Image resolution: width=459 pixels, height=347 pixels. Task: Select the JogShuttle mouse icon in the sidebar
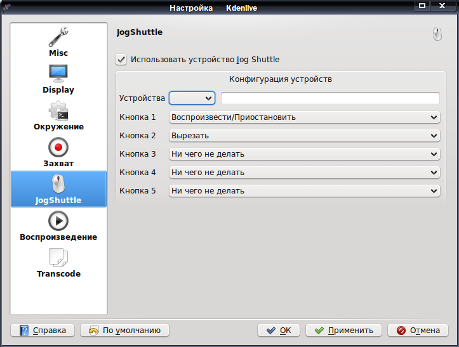pyautogui.click(x=58, y=184)
